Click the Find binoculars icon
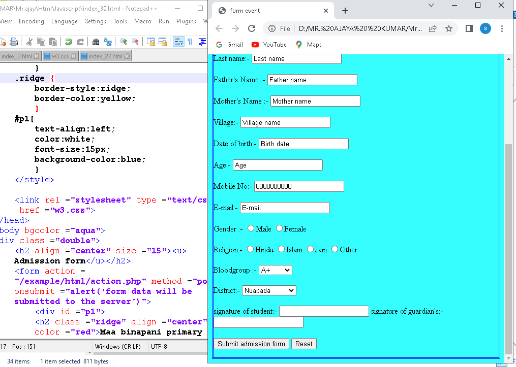This screenshot has width=516, height=367. tap(95, 42)
